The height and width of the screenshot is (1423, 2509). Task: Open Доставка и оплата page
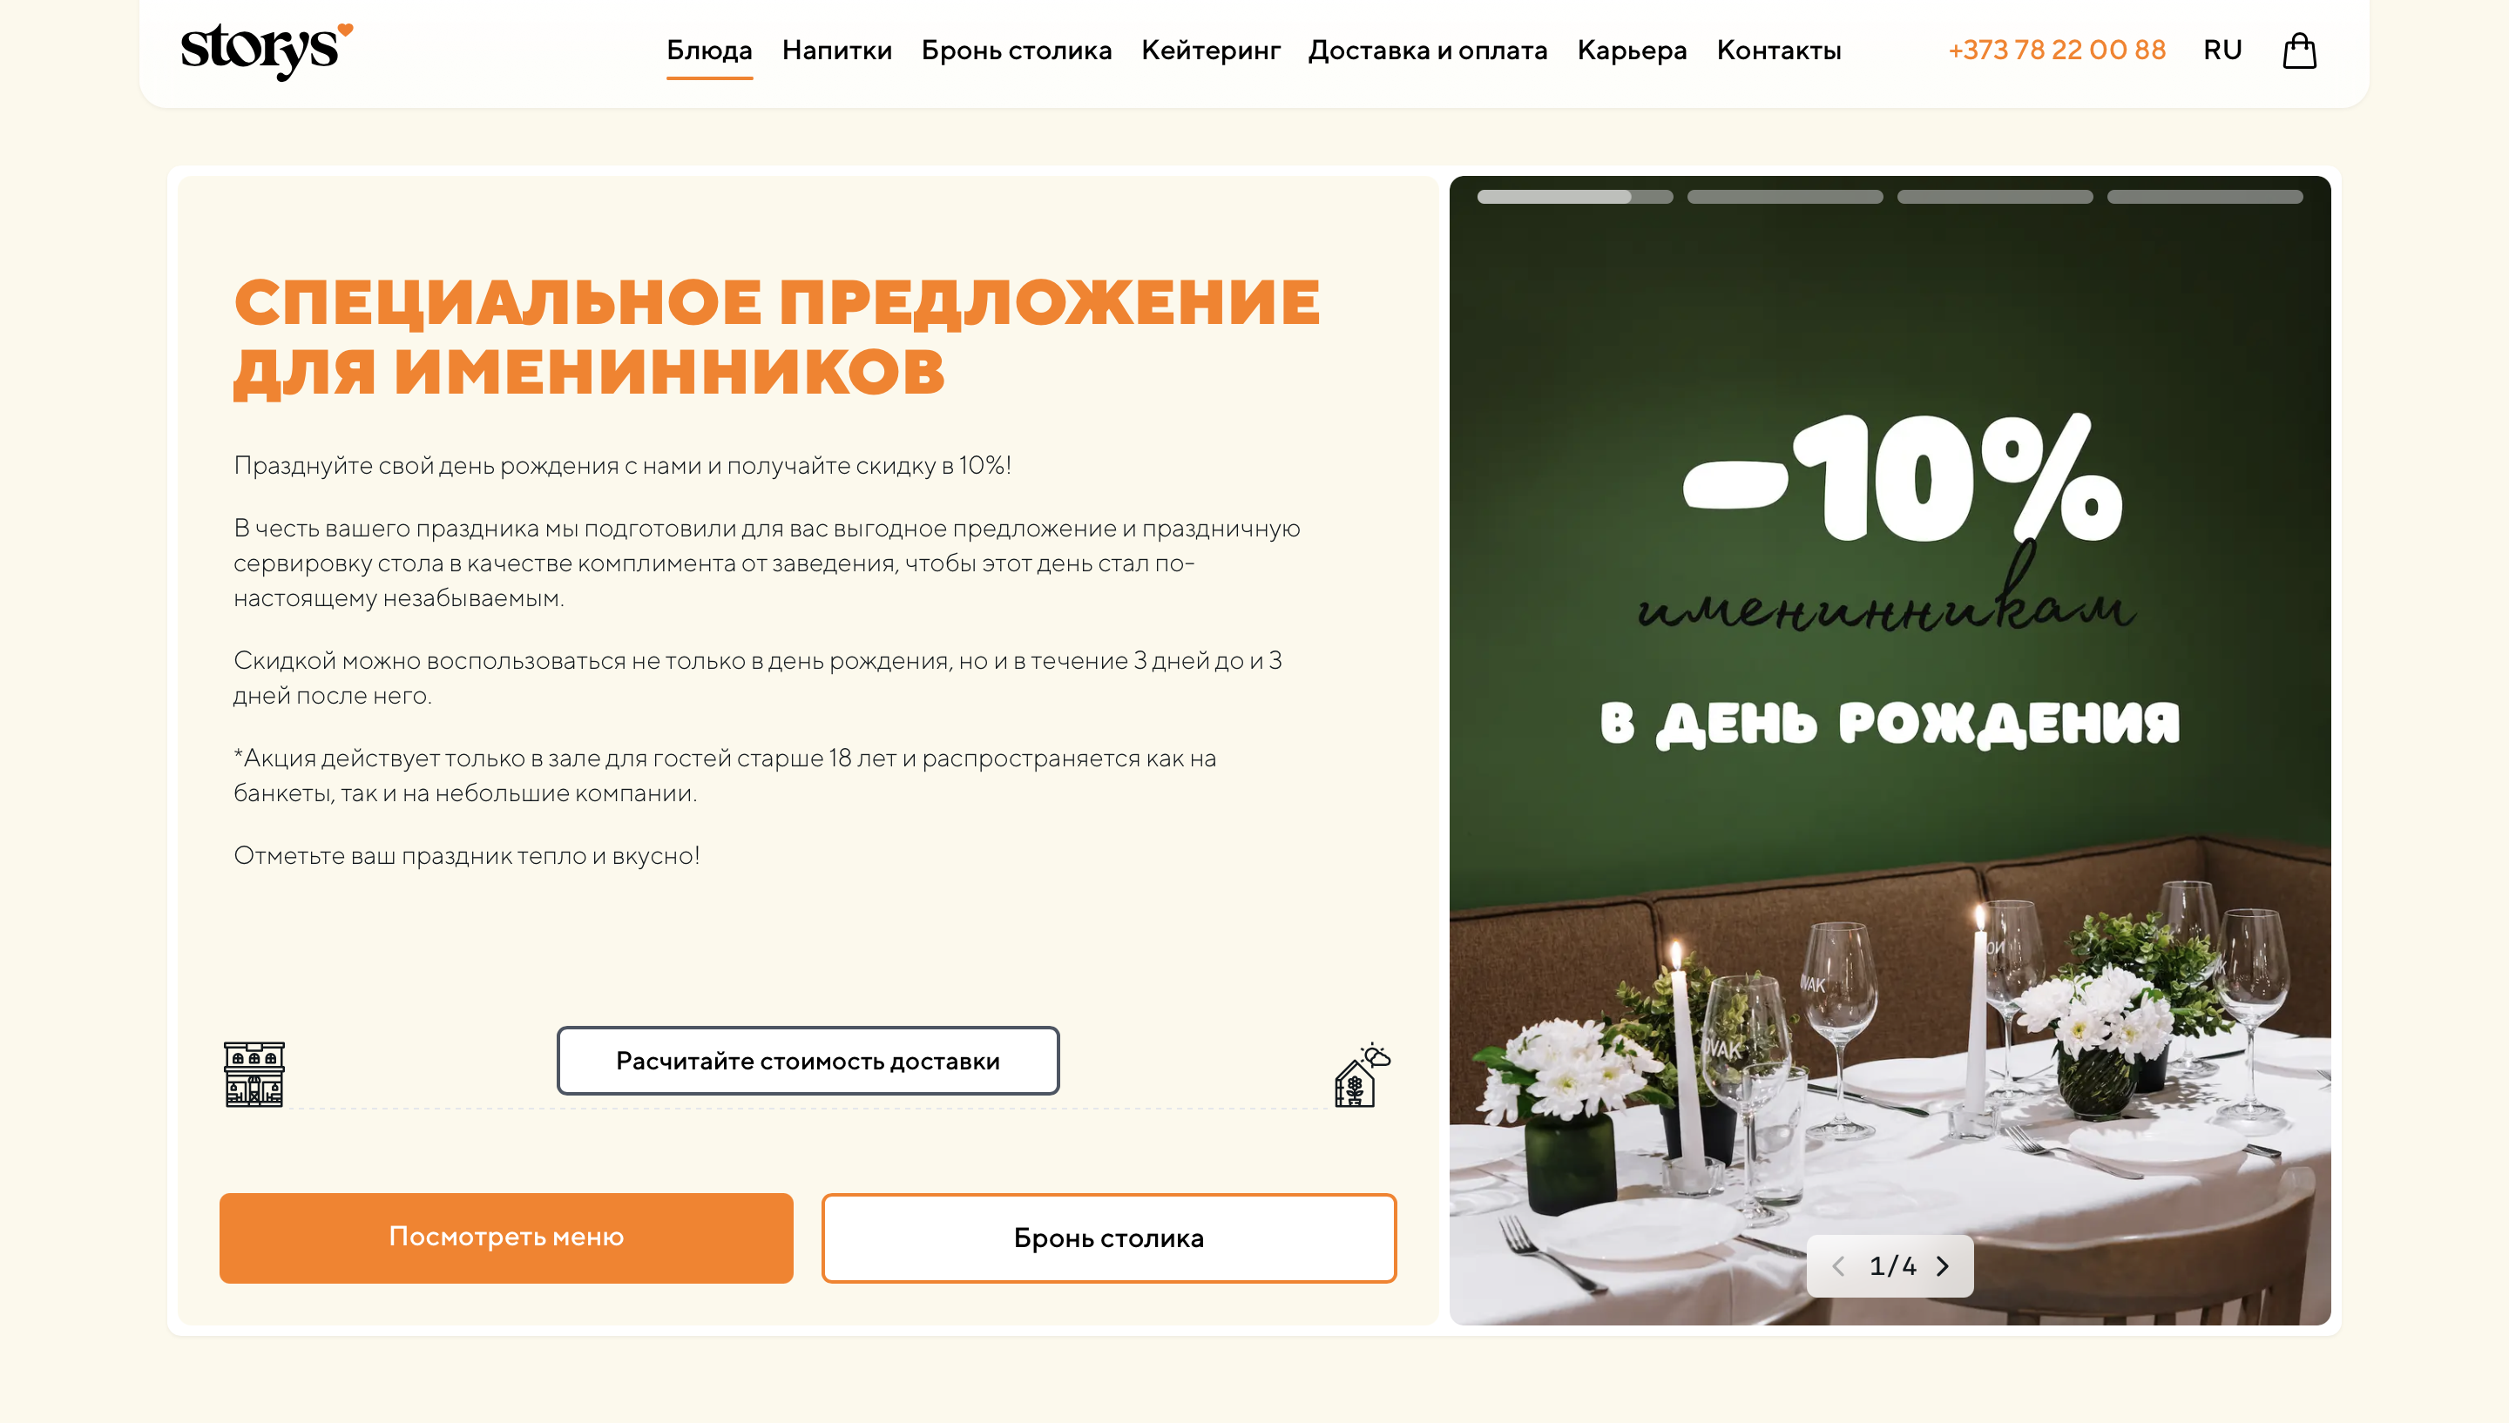(1428, 50)
